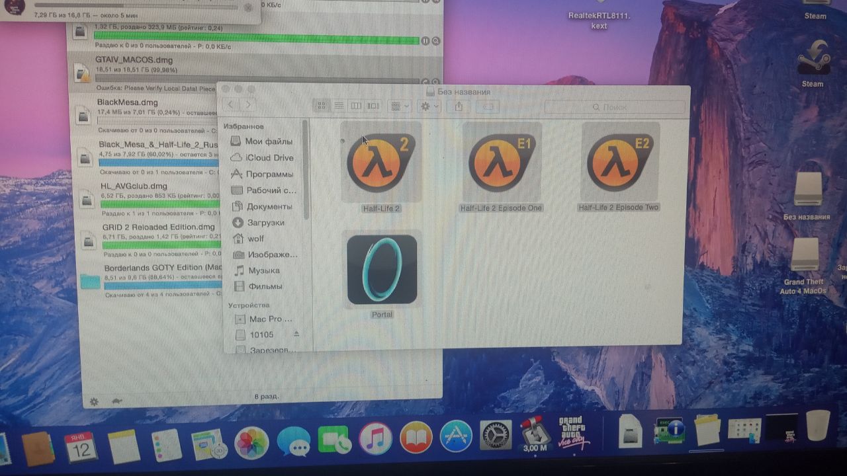Open Рабочий стол in Finder sidebar

point(263,190)
